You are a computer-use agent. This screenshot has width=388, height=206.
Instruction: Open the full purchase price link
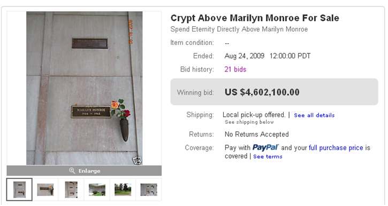coord(336,148)
